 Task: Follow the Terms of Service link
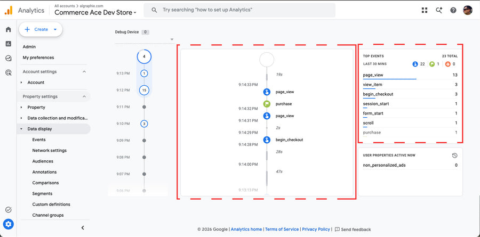point(282,230)
